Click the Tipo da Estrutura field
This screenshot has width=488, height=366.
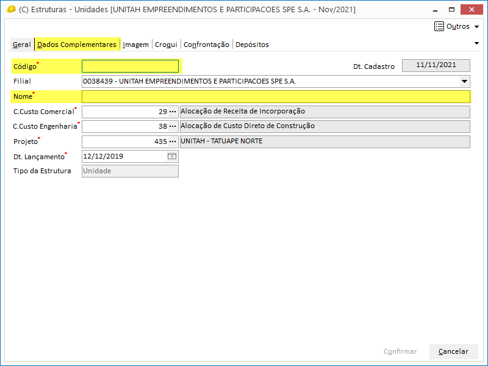coord(130,171)
